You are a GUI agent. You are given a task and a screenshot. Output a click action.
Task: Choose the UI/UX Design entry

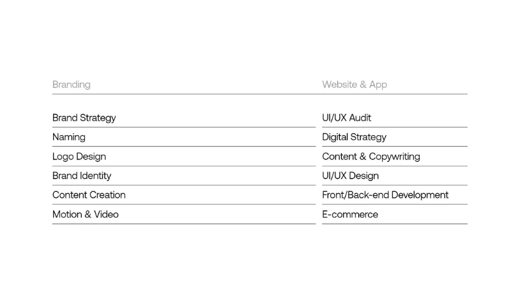point(351,175)
